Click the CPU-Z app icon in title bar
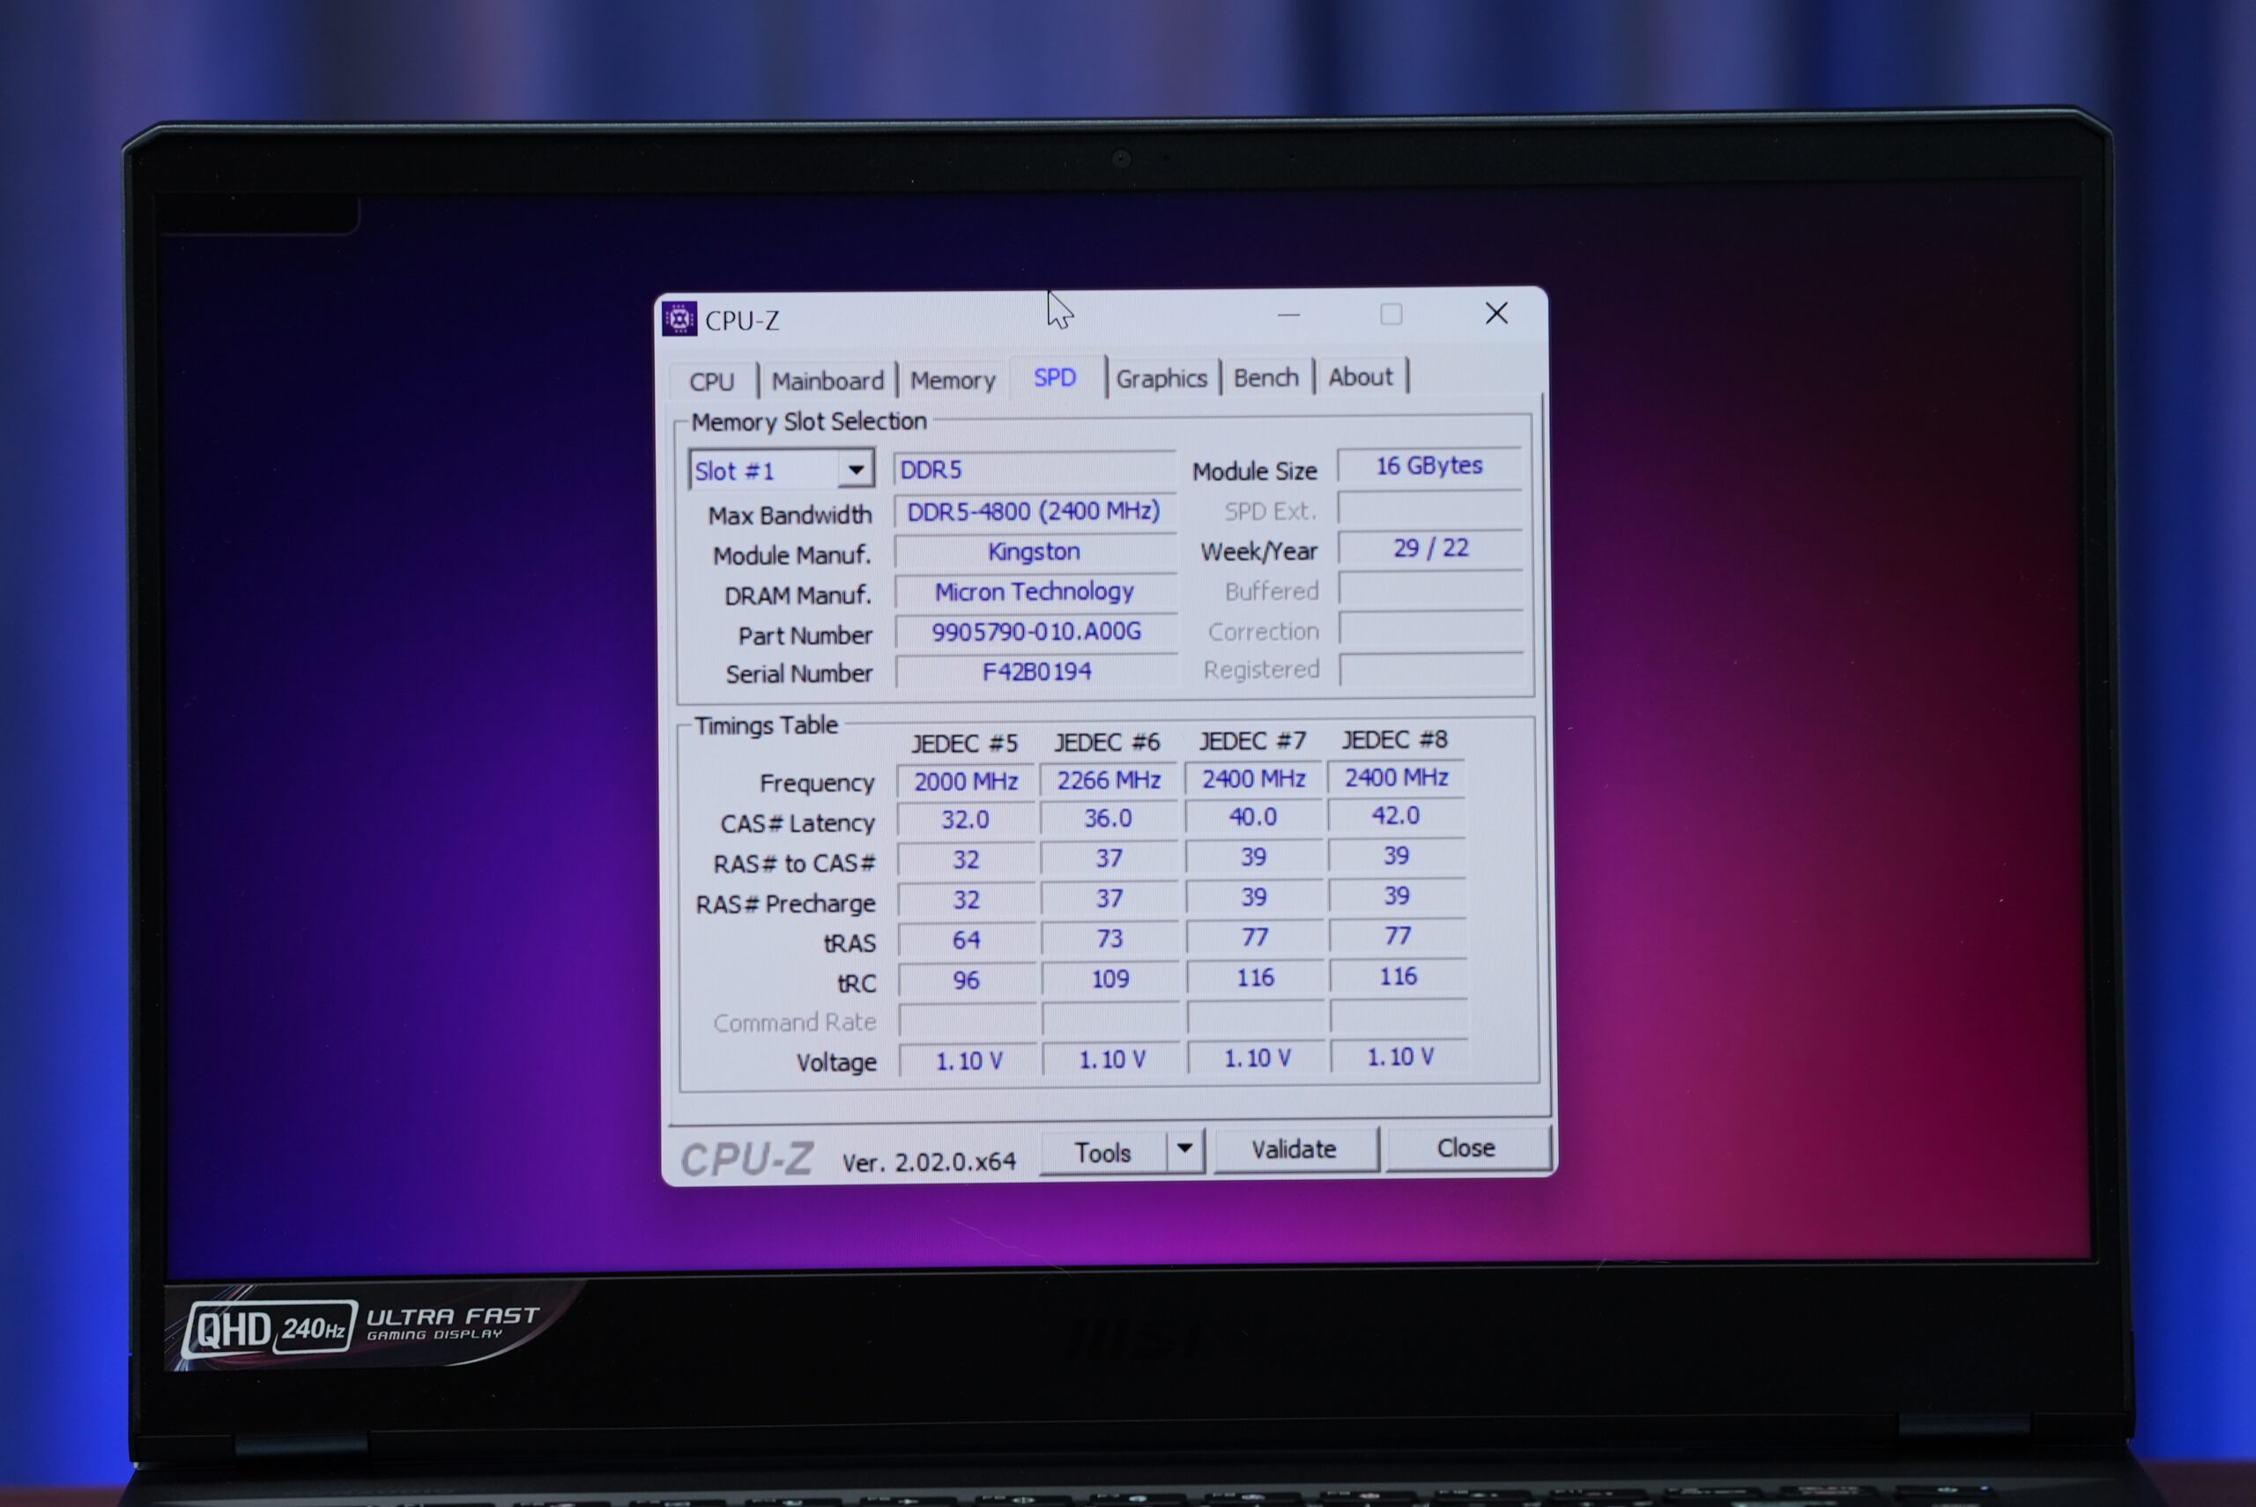The height and width of the screenshot is (1507, 2256). click(679, 319)
